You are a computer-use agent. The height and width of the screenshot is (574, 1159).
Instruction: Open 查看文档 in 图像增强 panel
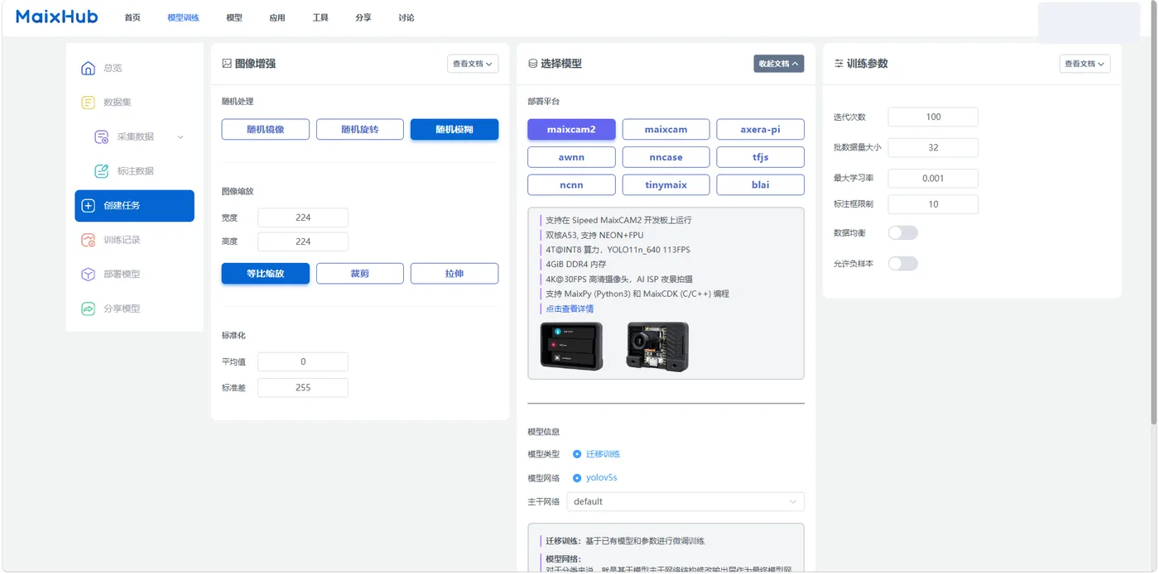(x=473, y=64)
